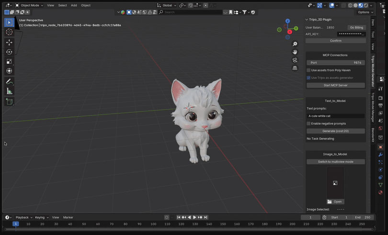Select the Add Cube tool

click(9, 101)
